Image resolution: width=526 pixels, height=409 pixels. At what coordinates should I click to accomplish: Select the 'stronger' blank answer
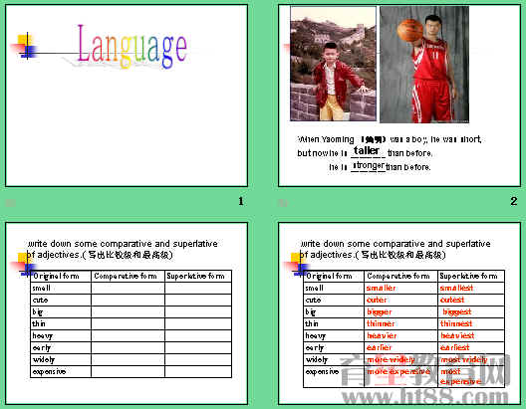point(368,165)
